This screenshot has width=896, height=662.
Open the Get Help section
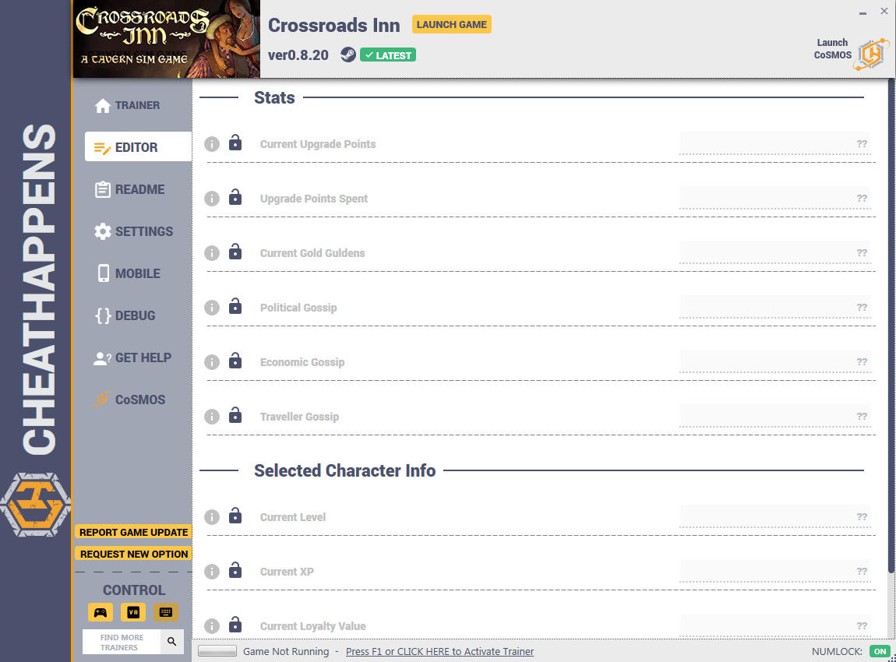pos(132,358)
